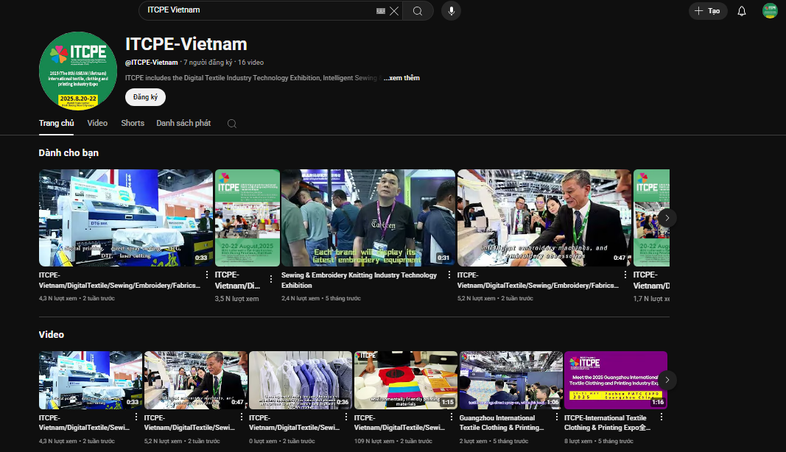Click the search magnifier button
Viewport: 786px width, 452px height.
coord(418,11)
